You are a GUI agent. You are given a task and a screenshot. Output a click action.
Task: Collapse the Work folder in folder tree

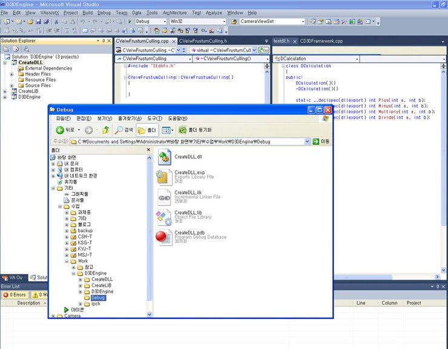click(x=67, y=261)
